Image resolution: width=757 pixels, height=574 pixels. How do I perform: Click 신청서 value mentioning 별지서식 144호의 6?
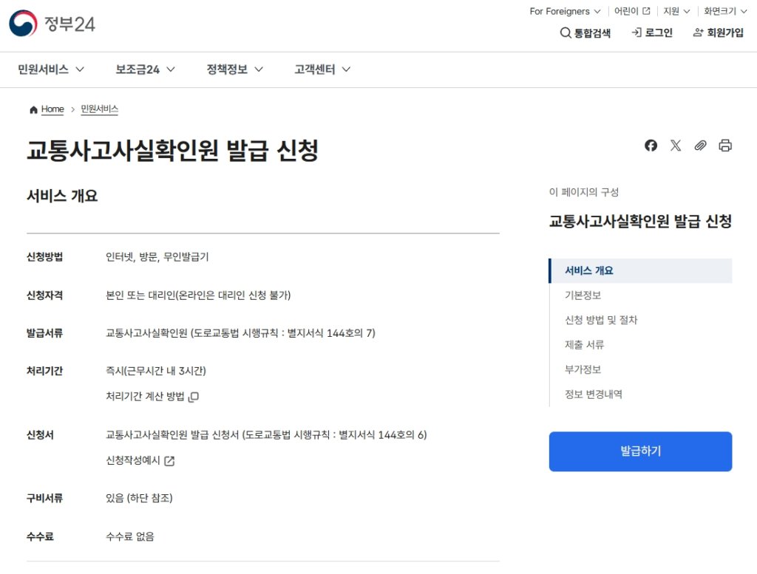point(266,434)
